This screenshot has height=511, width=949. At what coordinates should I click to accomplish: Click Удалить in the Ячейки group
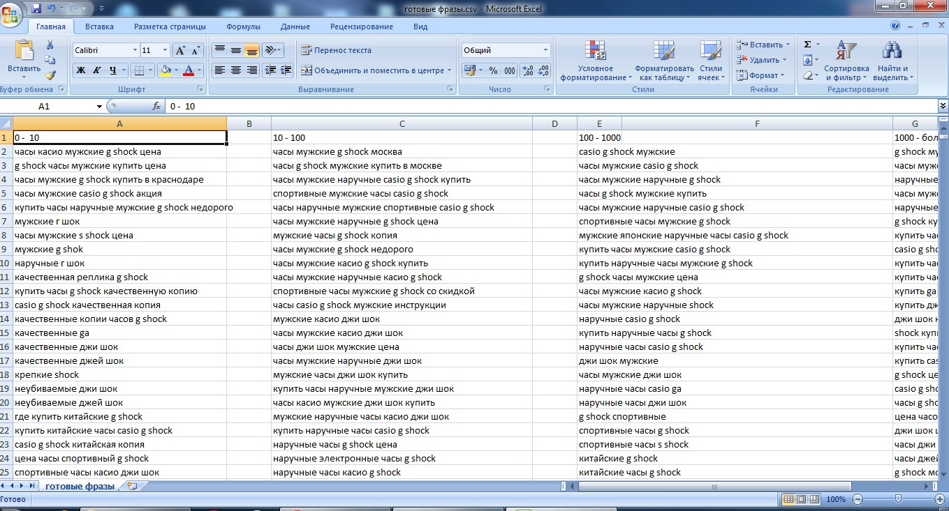pyautogui.click(x=762, y=60)
